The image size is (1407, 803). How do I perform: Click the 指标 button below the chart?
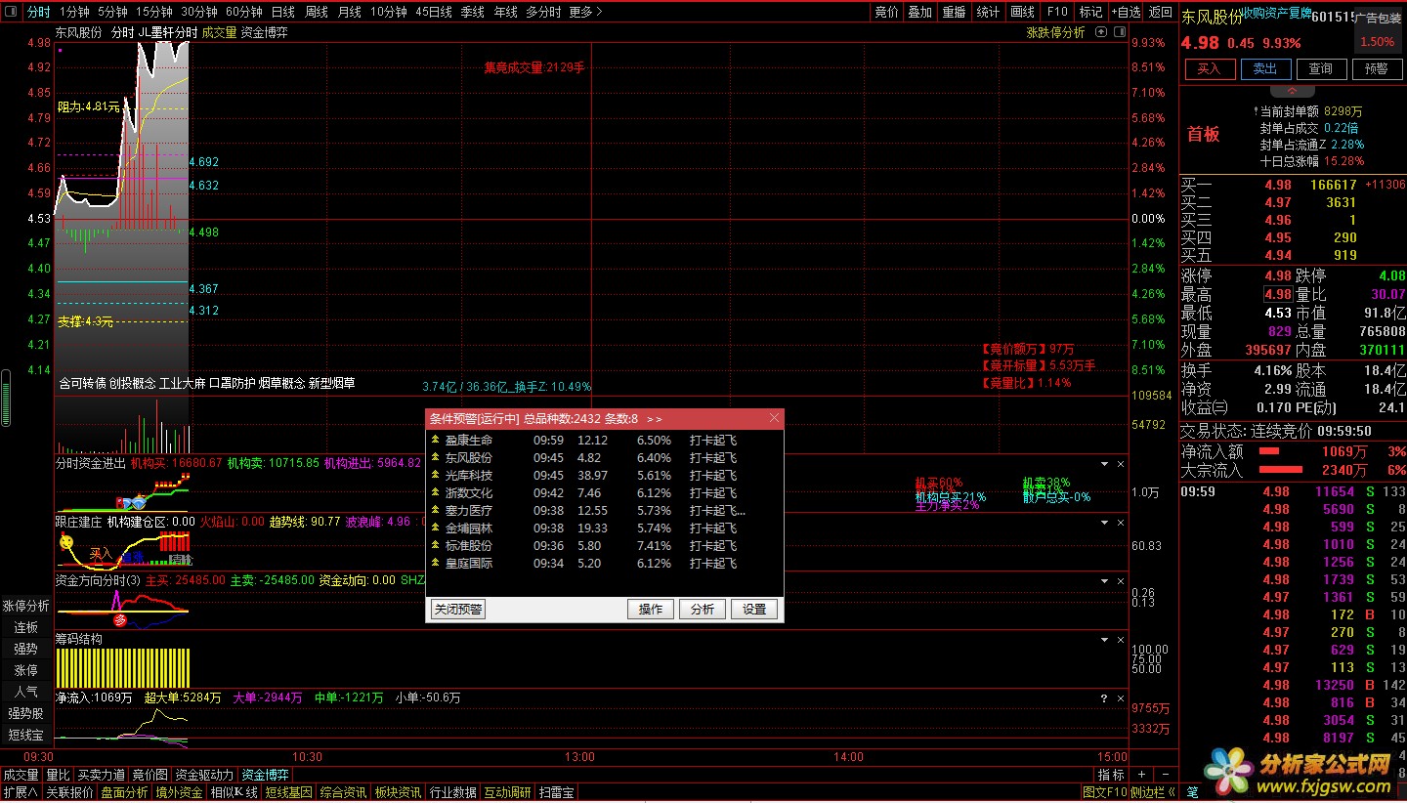[1111, 775]
